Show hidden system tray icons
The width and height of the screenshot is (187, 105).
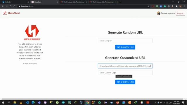coord(155,102)
